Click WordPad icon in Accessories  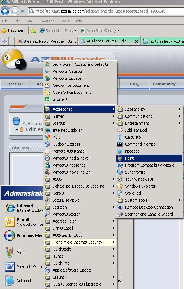[120, 193]
